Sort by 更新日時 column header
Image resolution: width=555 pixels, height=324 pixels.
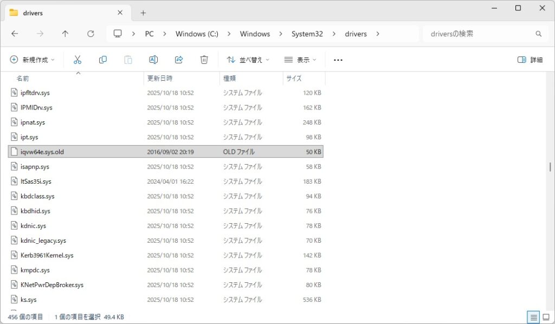[x=160, y=79]
